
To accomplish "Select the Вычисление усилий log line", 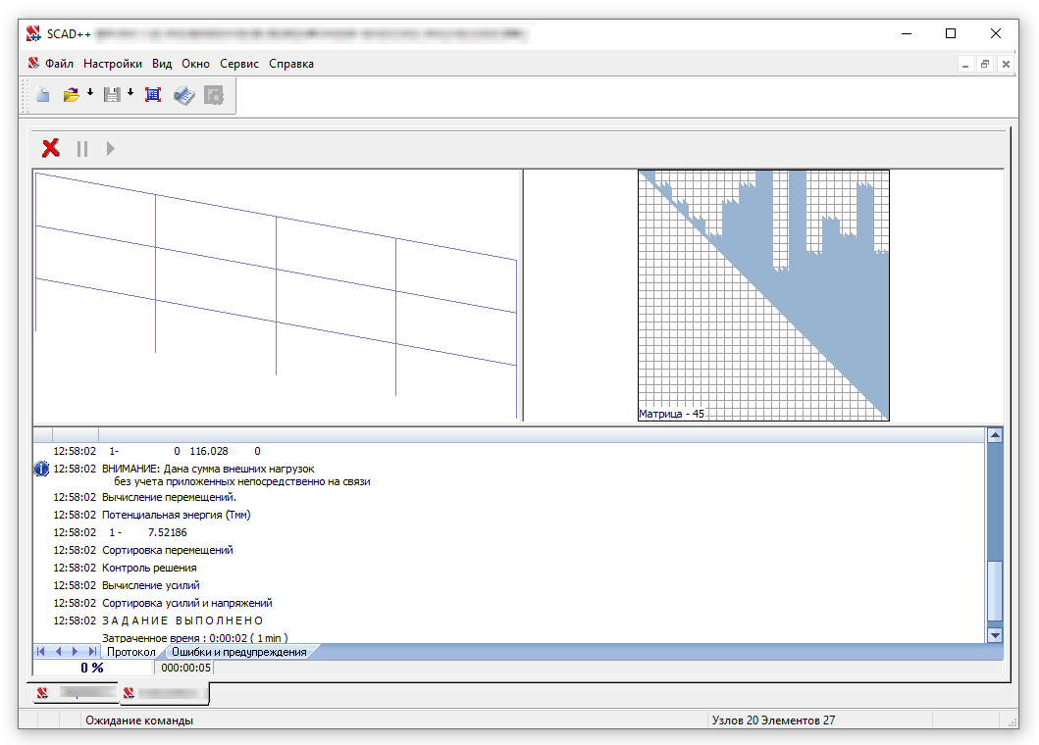I will tap(151, 585).
